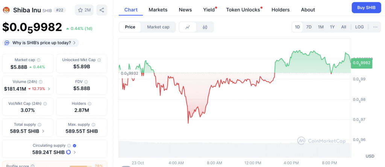
Task: Switch chart to Market cap view
Action: click(x=158, y=27)
